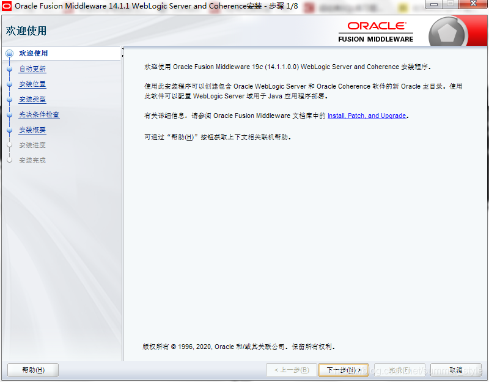This screenshot has width=489, height=382.
Task: Click the 完成(F) button
Action: (400, 370)
